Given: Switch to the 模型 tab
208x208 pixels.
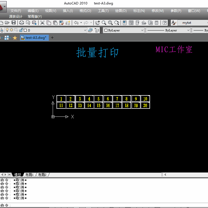Looking at the screenshot, I should [x=18, y=175].
